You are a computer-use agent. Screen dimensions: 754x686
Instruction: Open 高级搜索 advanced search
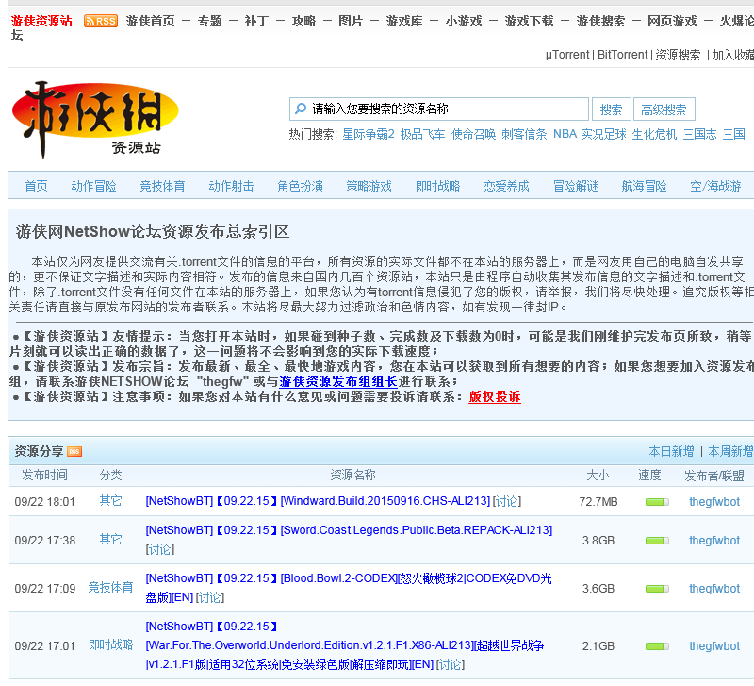click(x=664, y=109)
